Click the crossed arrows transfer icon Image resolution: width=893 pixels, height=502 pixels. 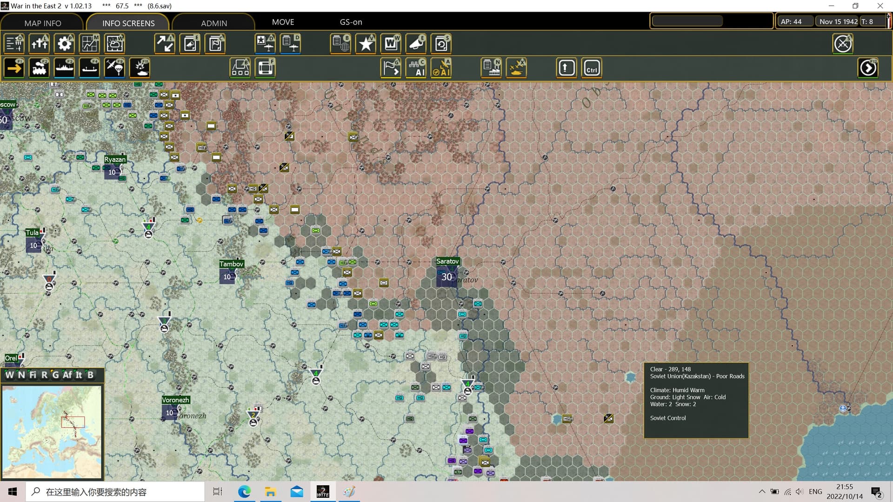click(x=165, y=44)
